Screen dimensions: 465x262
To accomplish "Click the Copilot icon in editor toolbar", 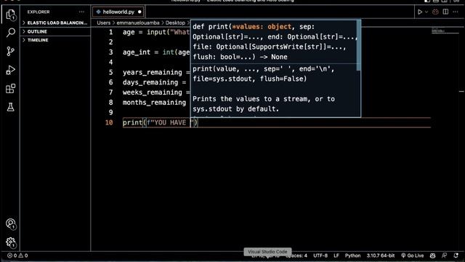I will [435, 12].
